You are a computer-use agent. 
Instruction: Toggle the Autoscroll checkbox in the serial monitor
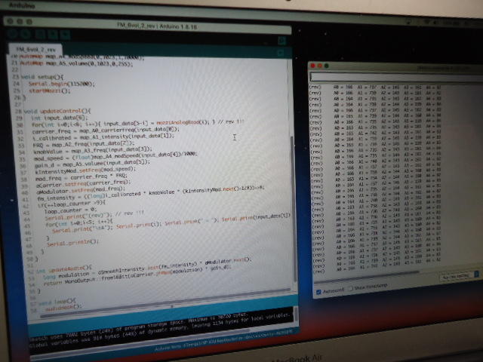click(x=318, y=292)
